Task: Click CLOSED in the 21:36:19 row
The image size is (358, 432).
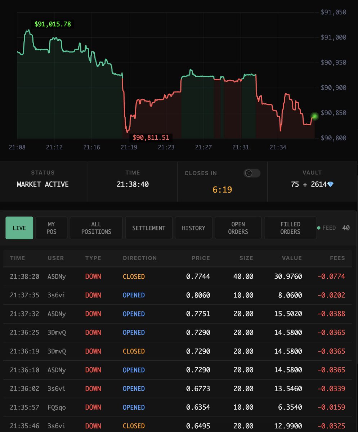Action: point(134,351)
